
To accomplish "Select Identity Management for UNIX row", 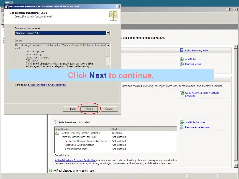I will [x=115, y=137].
